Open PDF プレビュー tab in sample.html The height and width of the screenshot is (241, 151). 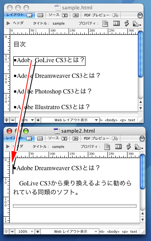coord(101,15)
